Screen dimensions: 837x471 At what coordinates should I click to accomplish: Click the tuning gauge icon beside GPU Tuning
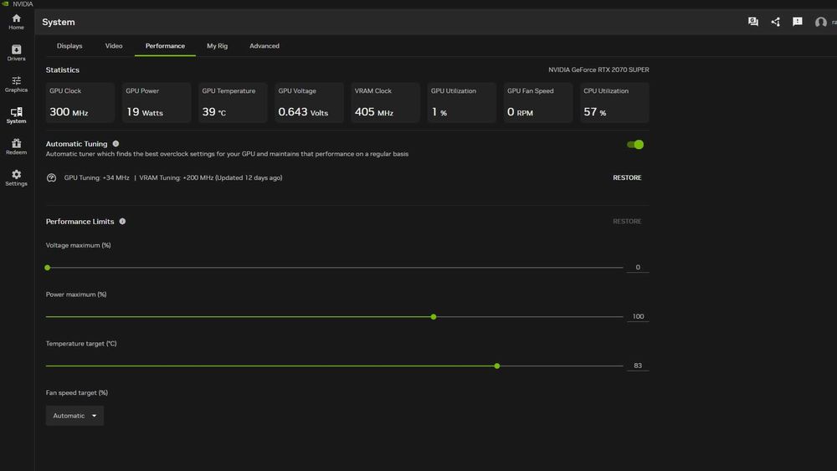pyautogui.click(x=51, y=177)
